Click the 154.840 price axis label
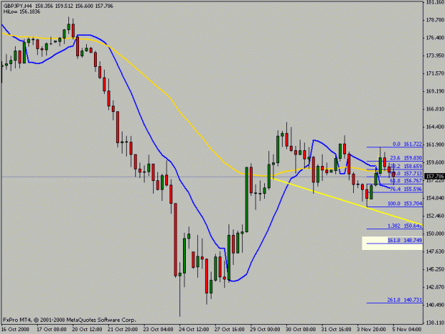 tap(435, 198)
